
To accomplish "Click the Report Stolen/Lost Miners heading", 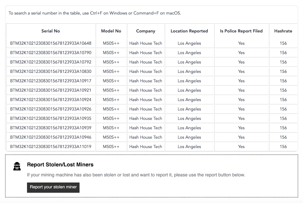I will coord(60,164).
